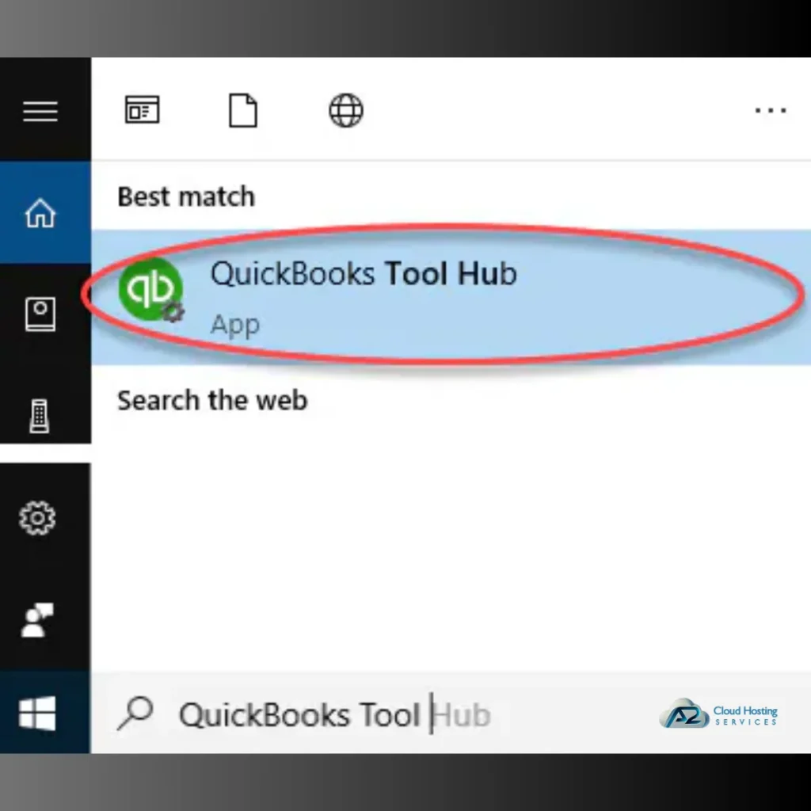Open Settings via the gear icon
The image size is (811, 811).
click(37, 518)
